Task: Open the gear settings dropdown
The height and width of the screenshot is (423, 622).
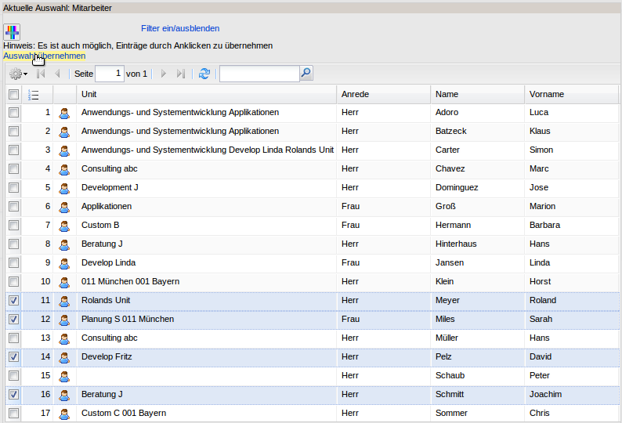Action: (17, 74)
